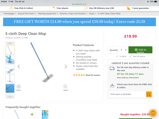Screen dimensions: 159x119
Task: Open the cleaning equipment breadcrumb
Action: (x=47, y=13)
